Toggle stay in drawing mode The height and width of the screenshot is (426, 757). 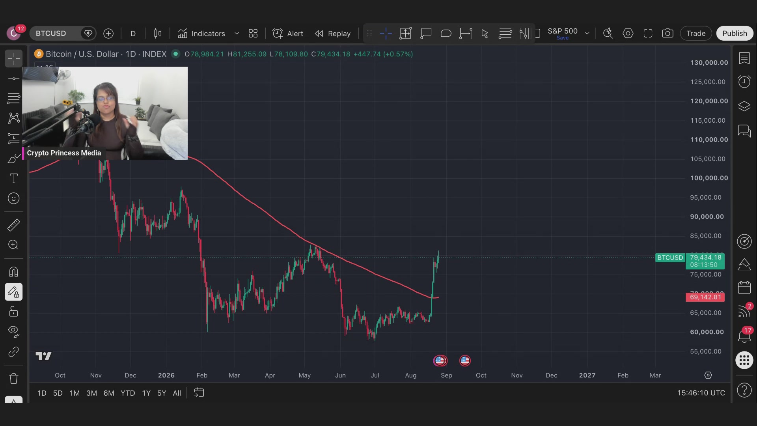coord(14,292)
